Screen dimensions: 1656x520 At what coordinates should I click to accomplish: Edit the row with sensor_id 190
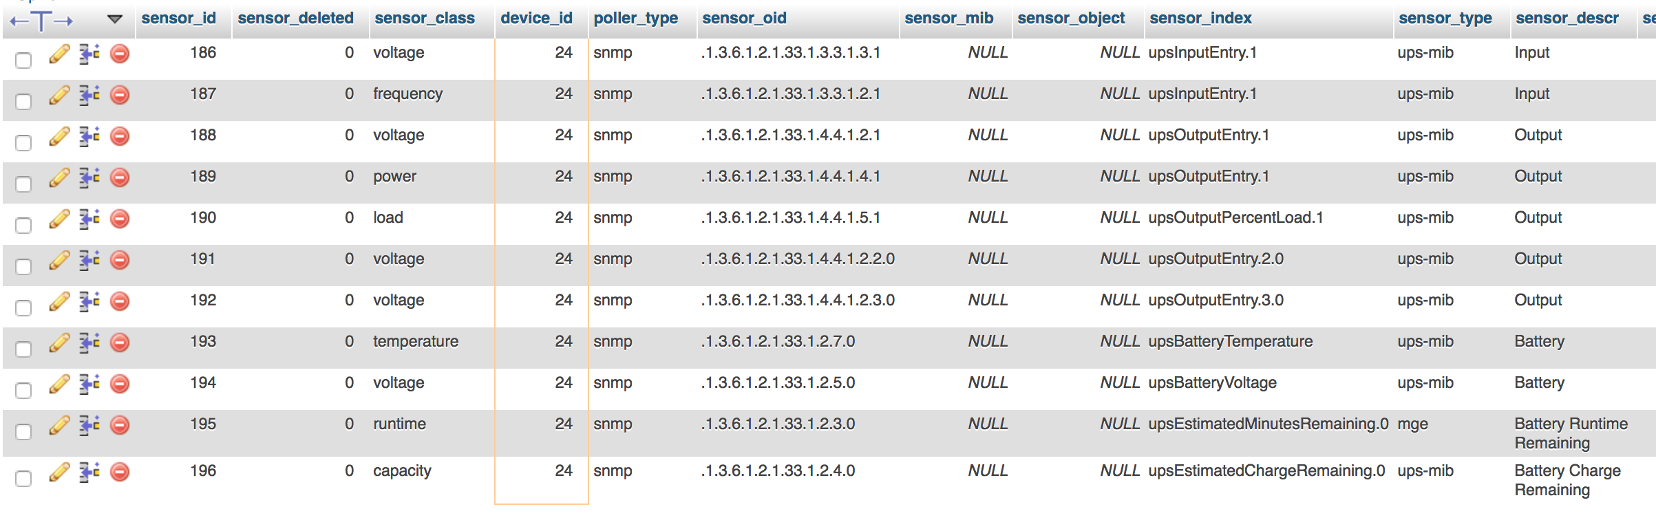pyautogui.click(x=59, y=219)
